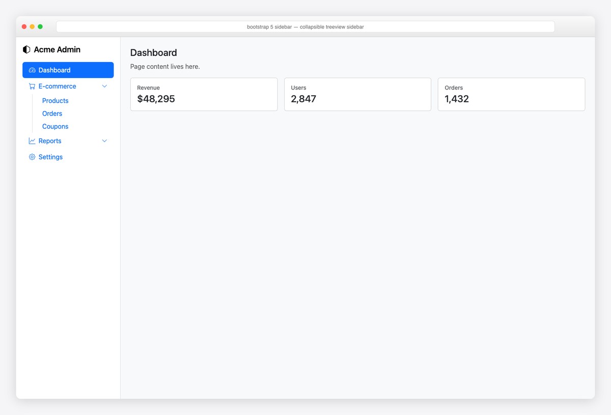This screenshot has width=611, height=415.
Task: Click the Reports sidebar label
Action: coord(50,141)
